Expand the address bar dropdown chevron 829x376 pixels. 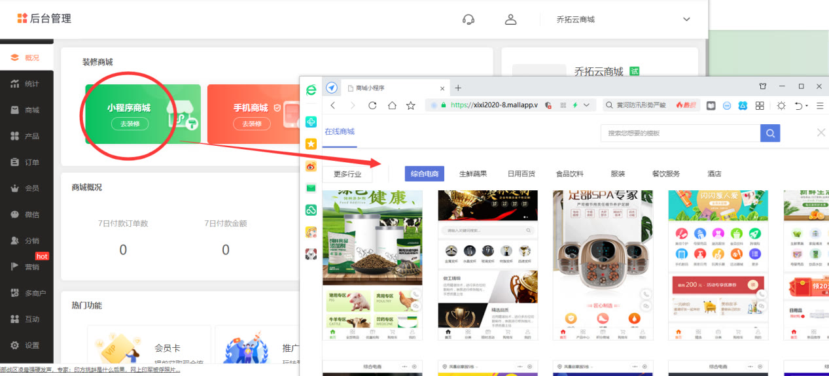point(586,105)
